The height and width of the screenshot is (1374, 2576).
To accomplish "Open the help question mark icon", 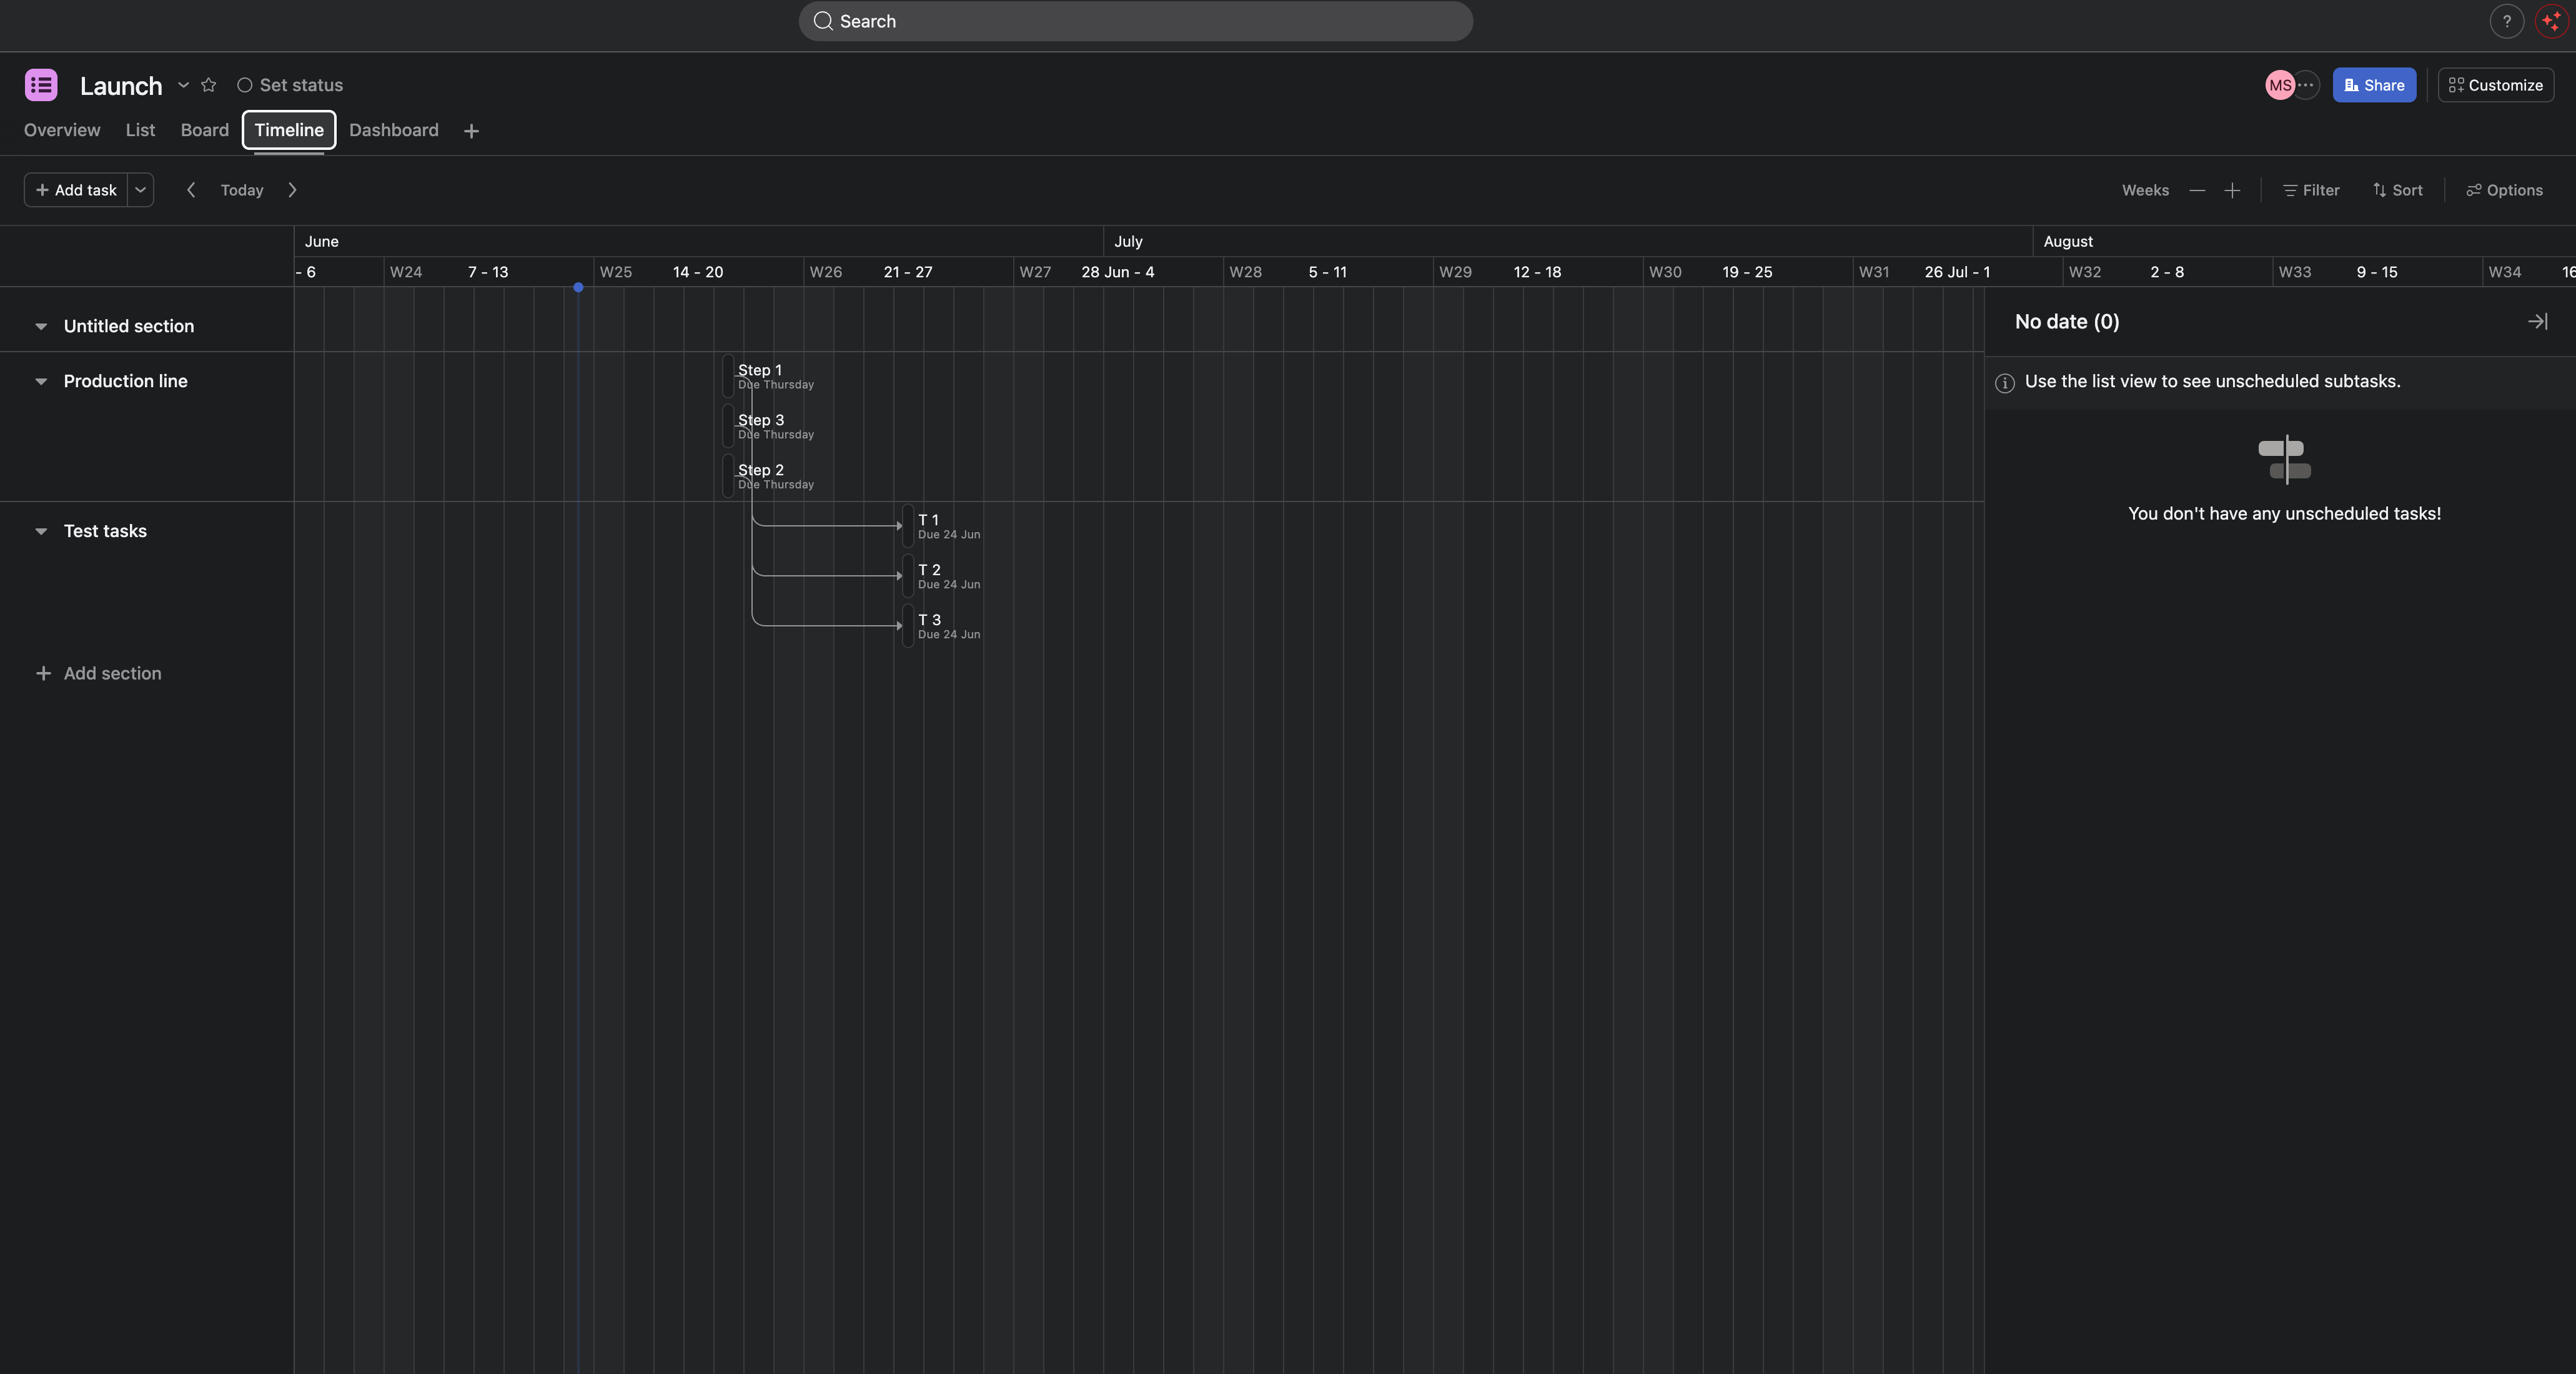I will tap(2506, 21).
